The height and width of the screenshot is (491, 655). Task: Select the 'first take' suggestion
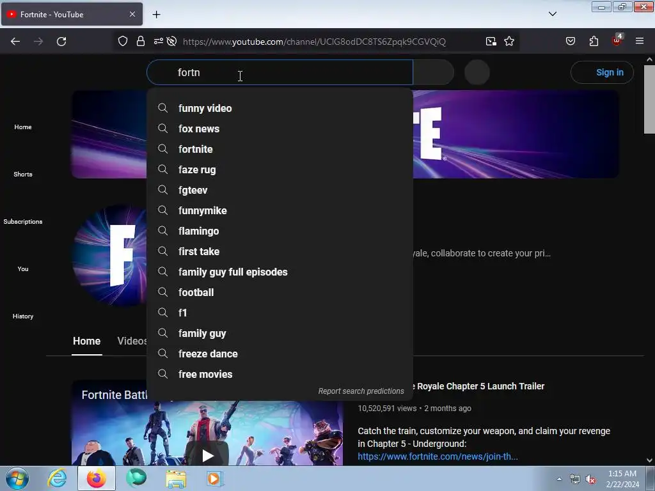point(280,251)
